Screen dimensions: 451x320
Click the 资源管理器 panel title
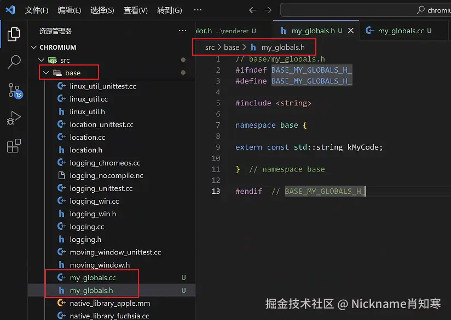pos(55,31)
